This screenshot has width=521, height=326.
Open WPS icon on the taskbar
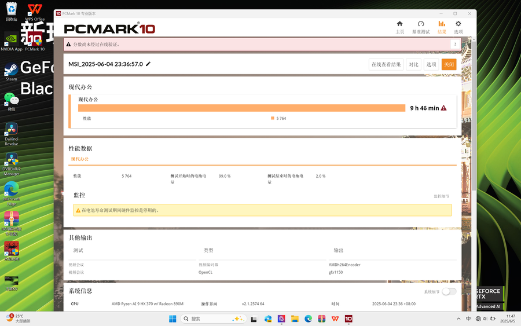point(335,318)
